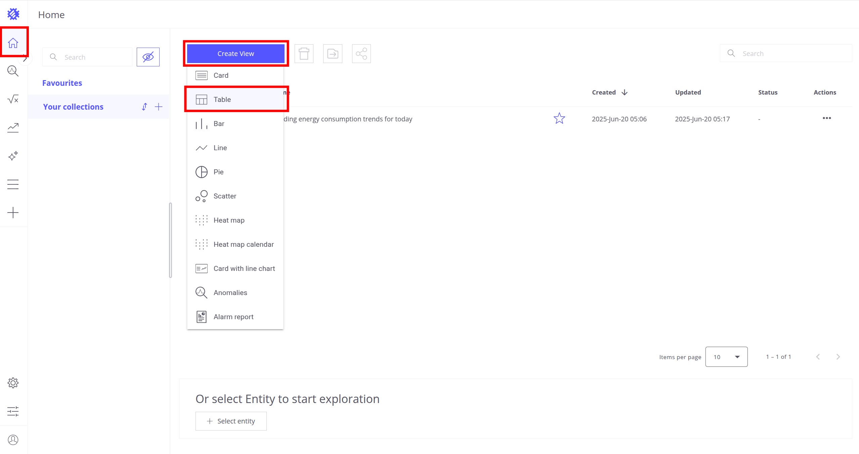Open the formula (square root) sidebar icon
859x454 pixels.
[x=13, y=99]
